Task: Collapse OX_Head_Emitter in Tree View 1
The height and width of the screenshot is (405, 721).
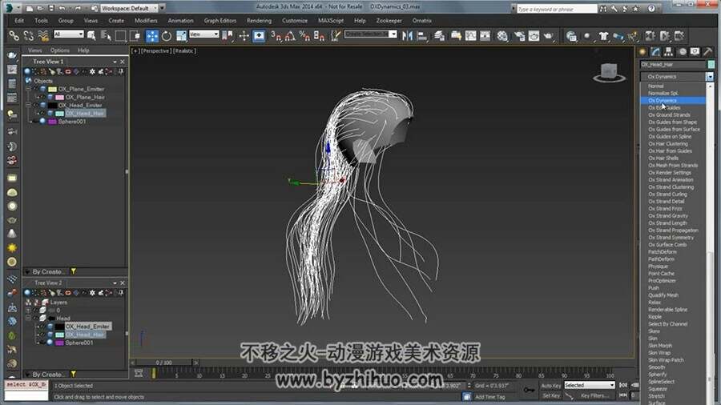Action: (x=29, y=105)
